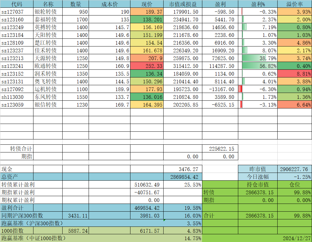This screenshot has height=242, width=312.
Task: Click the red premium cell 8.81%
Action: pyautogui.click(x=295, y=74)
